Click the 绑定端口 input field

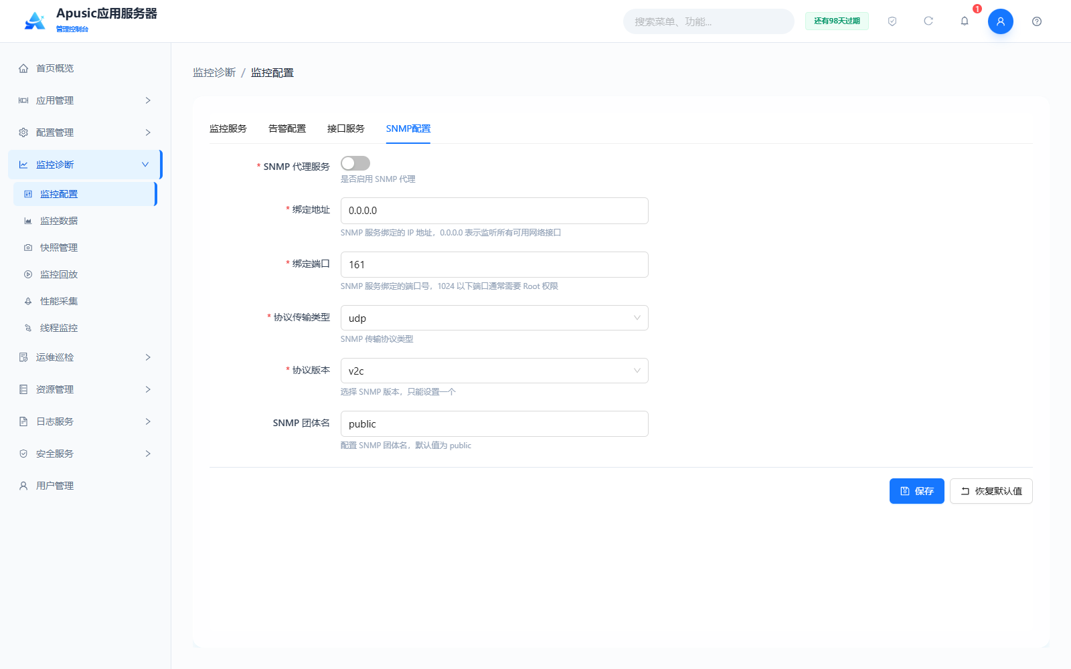tap(495, 264)
